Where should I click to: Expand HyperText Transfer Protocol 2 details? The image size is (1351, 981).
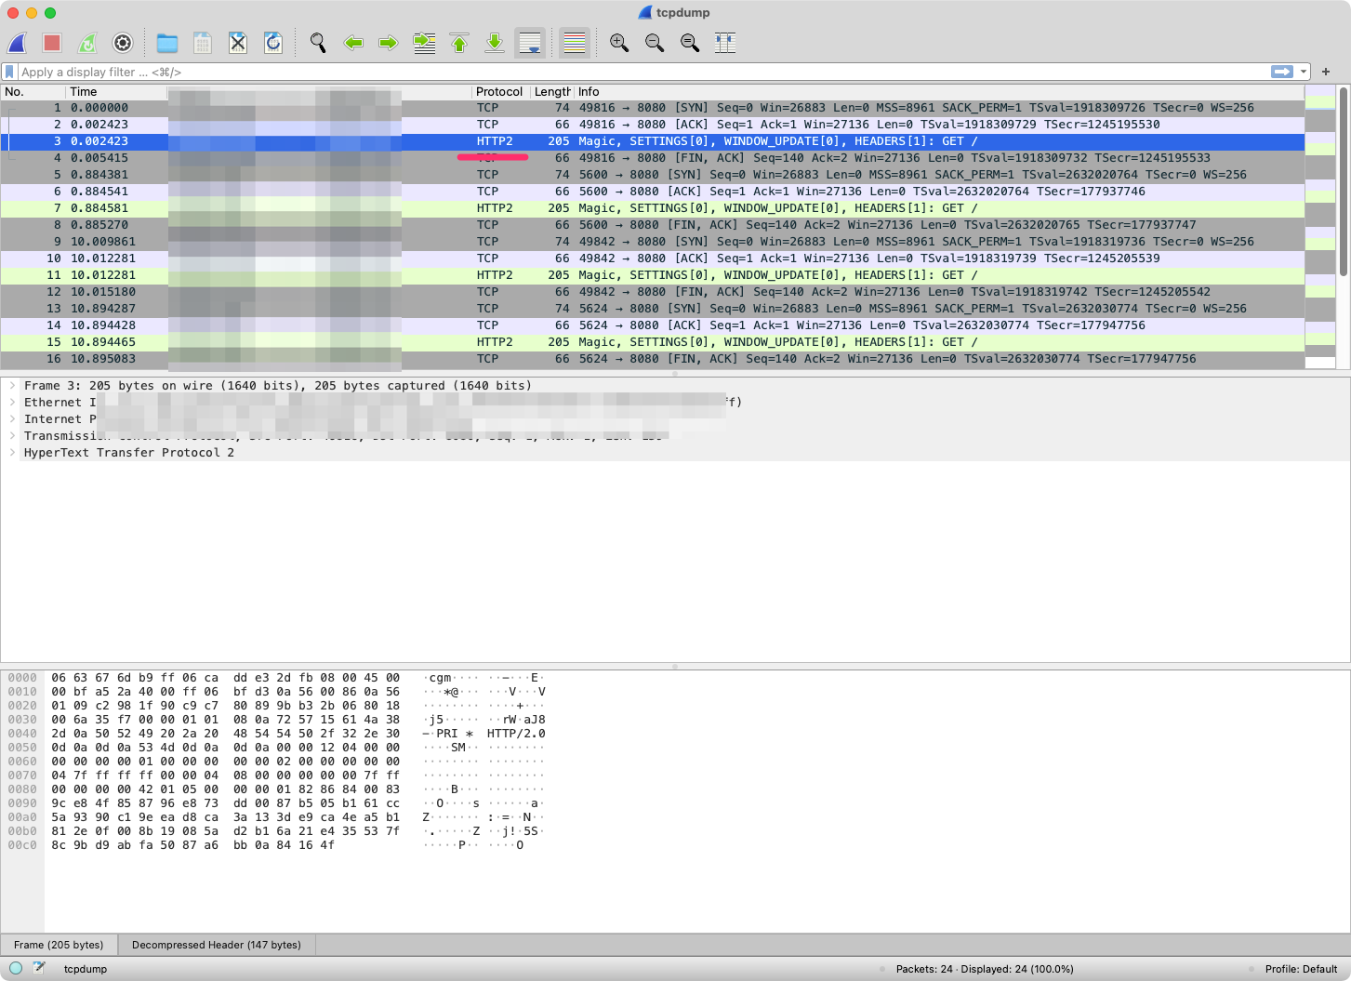click(12, 453)
